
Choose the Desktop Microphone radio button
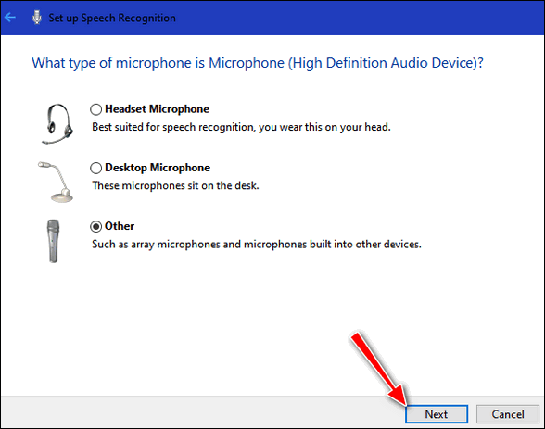pyautogui.click(x=96, y=168)
